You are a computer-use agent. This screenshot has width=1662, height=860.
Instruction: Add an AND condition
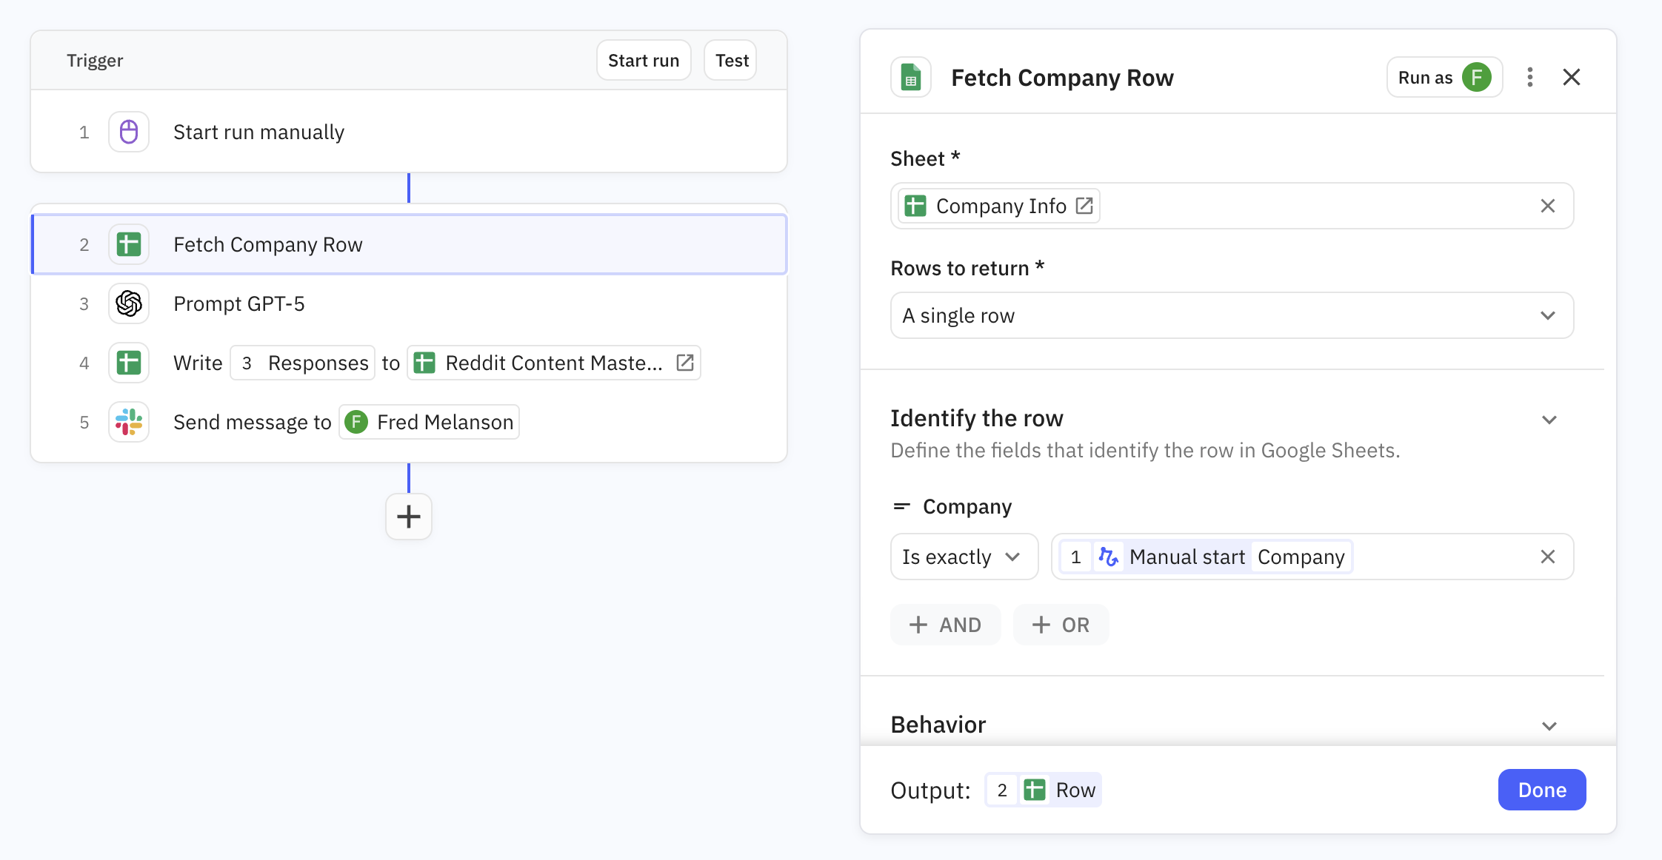(x=945, y=625)
